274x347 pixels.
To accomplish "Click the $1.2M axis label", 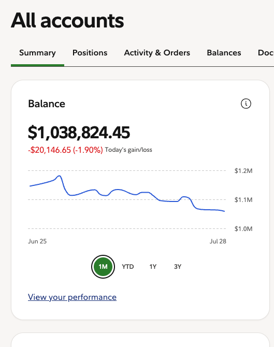I will coord(243,171).
